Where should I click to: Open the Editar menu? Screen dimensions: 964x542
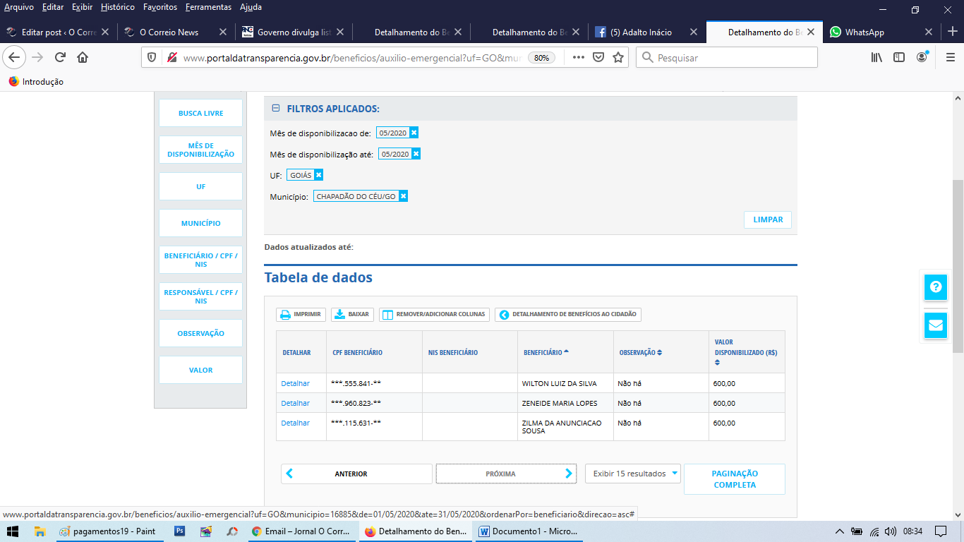[x=53, y=7]
